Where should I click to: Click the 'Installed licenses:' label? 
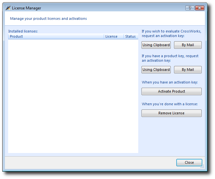coord(23,31)
